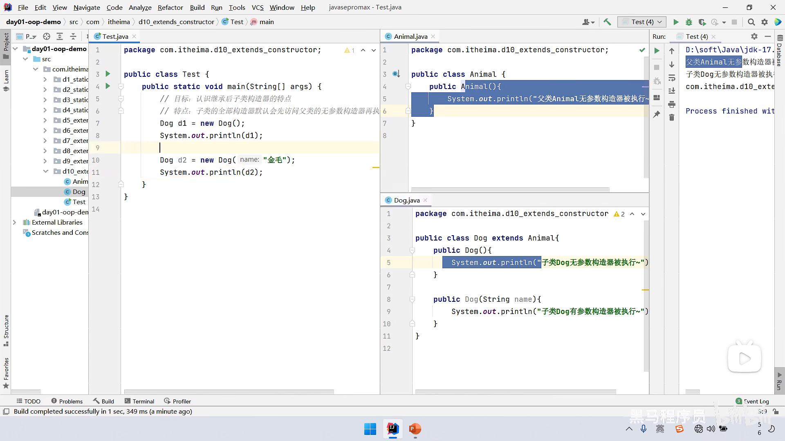Open the Refactor menu

pyautogui.click(x=170, y=7)
